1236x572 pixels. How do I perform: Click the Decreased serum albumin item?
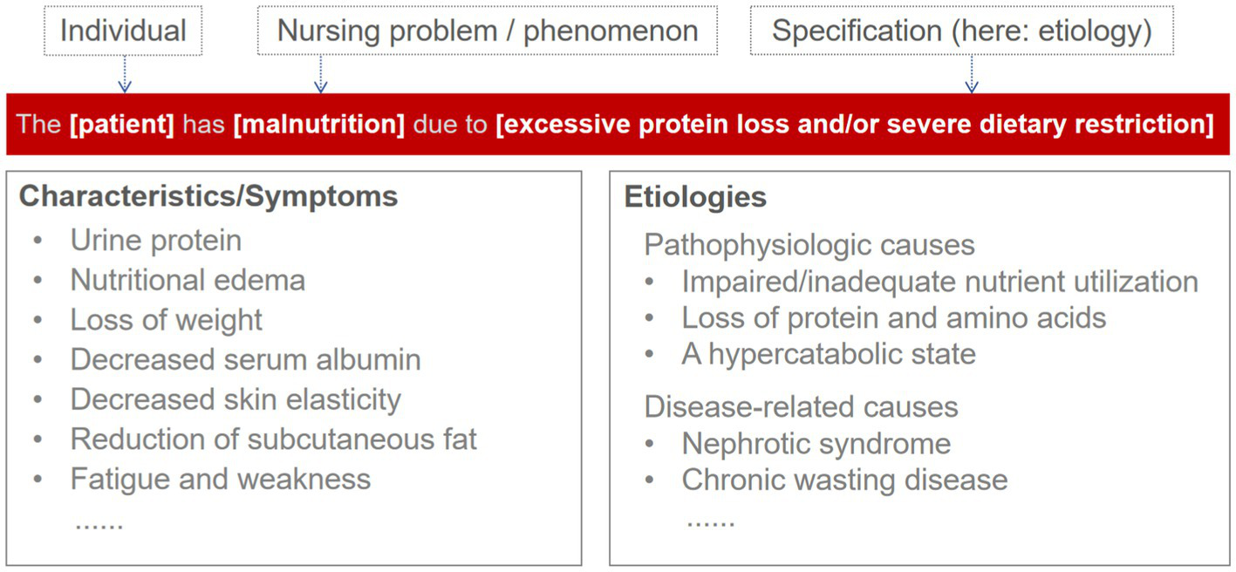[x=245, y=359]
